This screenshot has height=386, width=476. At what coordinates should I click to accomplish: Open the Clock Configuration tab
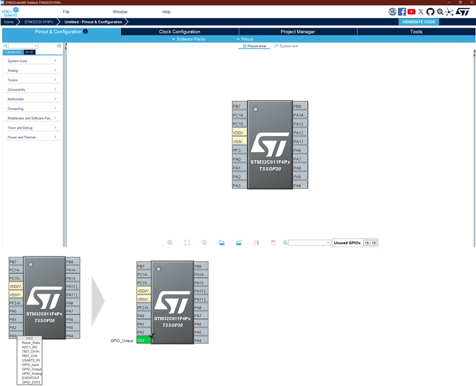click(179, 32)
